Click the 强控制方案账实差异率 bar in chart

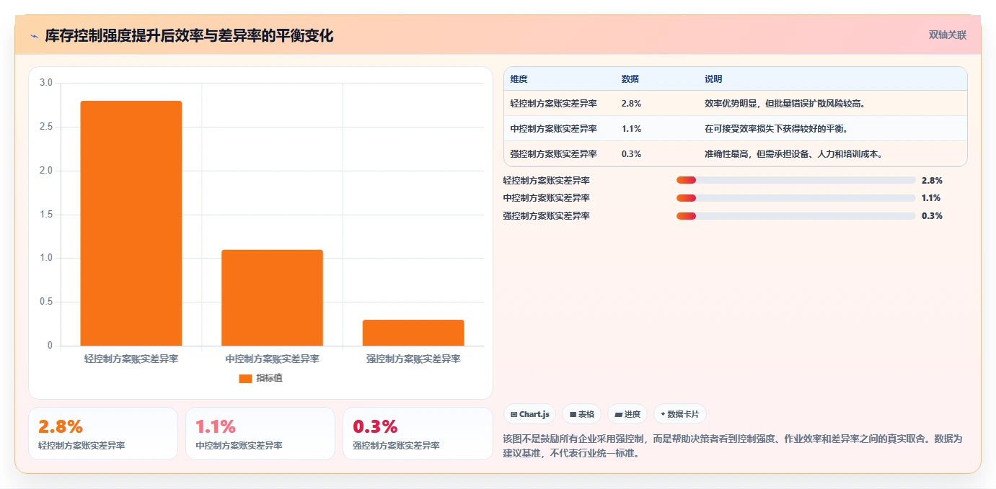click(413, 333)
